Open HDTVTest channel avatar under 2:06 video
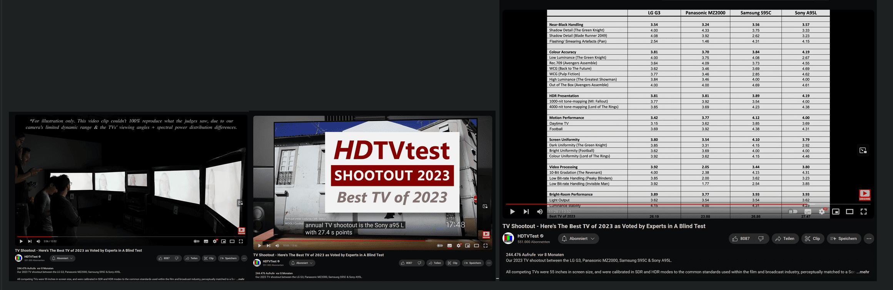 tap(18, 259)
